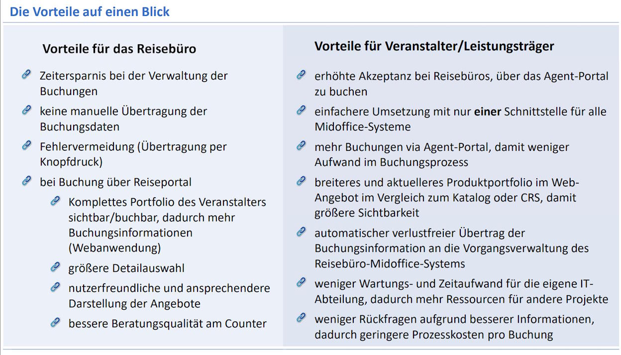Select link icon next to einfachere Umsetzung
621x355 pixels.
[301, 110]
